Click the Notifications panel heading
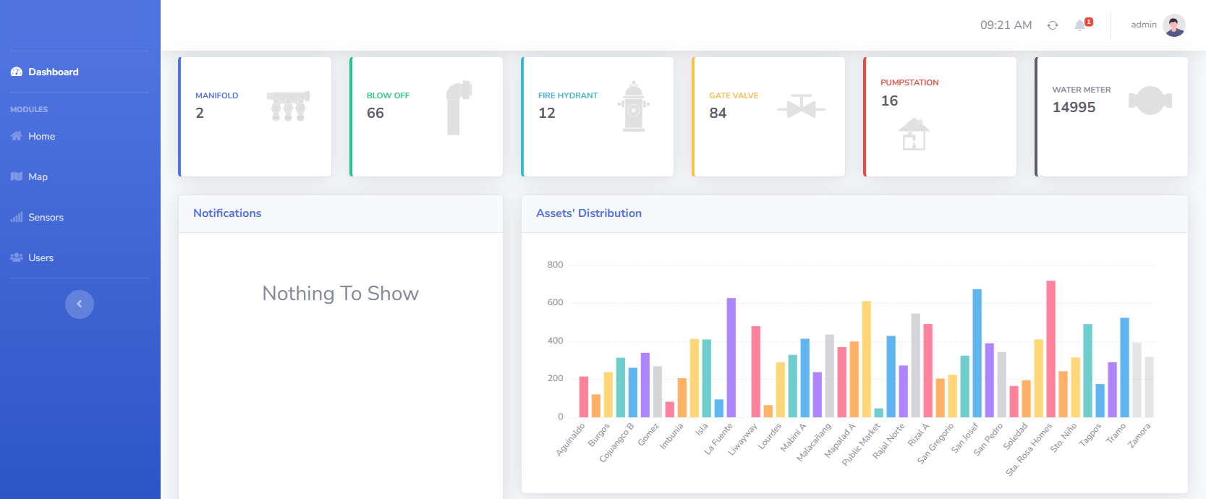Screen dimensions: 1206x499 pyautogui.click(x=227, y=213)
